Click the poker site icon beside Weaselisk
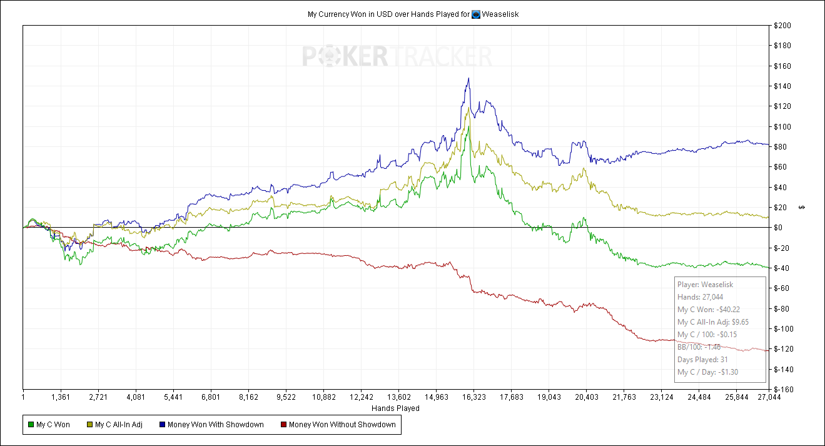Image resolution: width=825 pixels, height=446 pixels. [476, 14]
